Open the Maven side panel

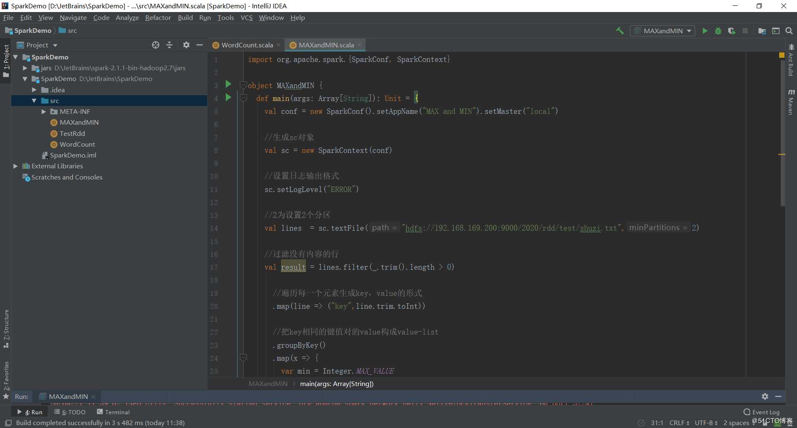(791, 102)
